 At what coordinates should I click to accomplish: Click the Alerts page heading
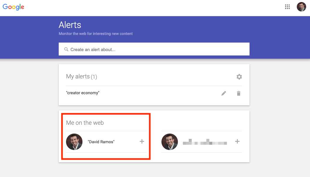70,25
